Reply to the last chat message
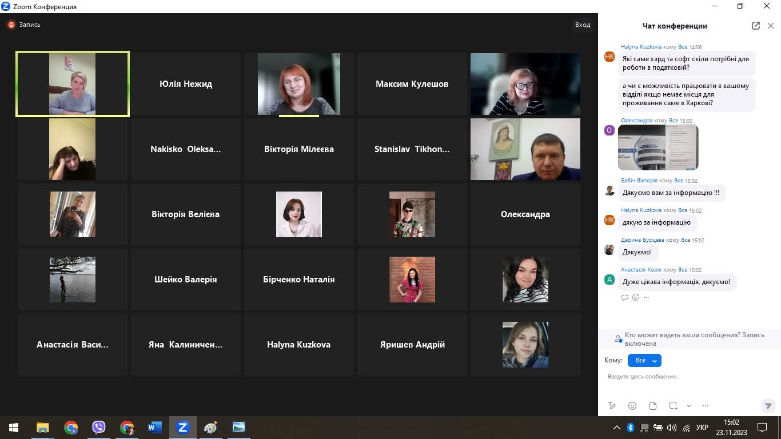Viewport: 781px width, 439px height. tap(624, 297)
